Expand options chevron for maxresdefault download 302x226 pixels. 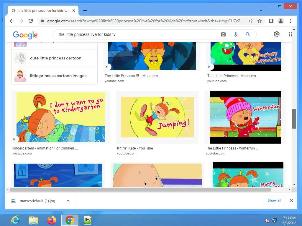tap(68, 201)
